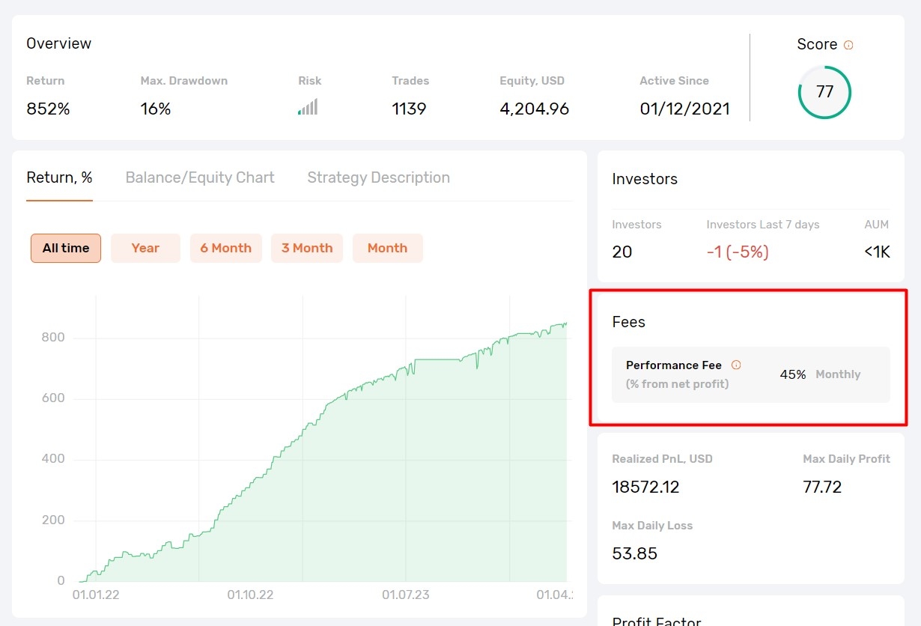This screenshot has width=921, height=626.
Task: Switch to the Balance/Equity Chart tab
Action: tap(199, 177)
